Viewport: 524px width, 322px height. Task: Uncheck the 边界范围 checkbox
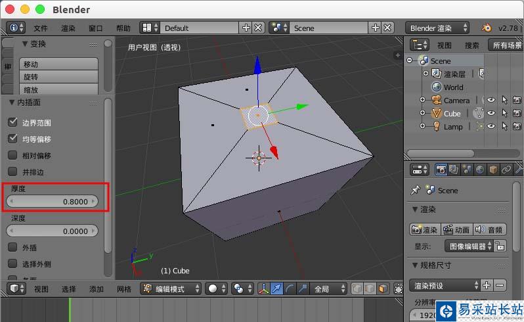(x=12, y=122)
